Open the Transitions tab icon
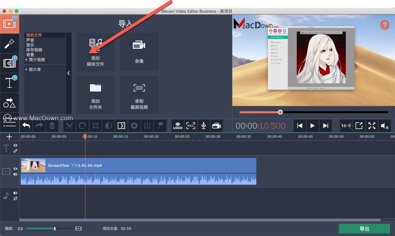Screen dimensions: 395x236 10,63
